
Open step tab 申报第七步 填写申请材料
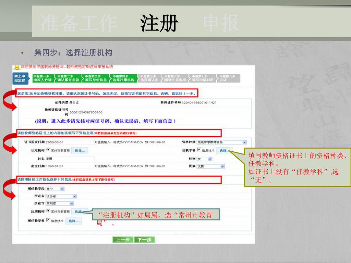(203, 78)
